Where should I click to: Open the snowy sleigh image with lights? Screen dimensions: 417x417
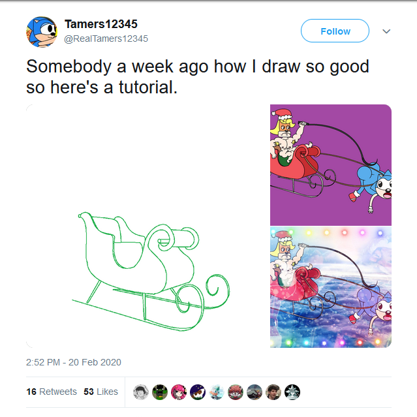(331, 287)
